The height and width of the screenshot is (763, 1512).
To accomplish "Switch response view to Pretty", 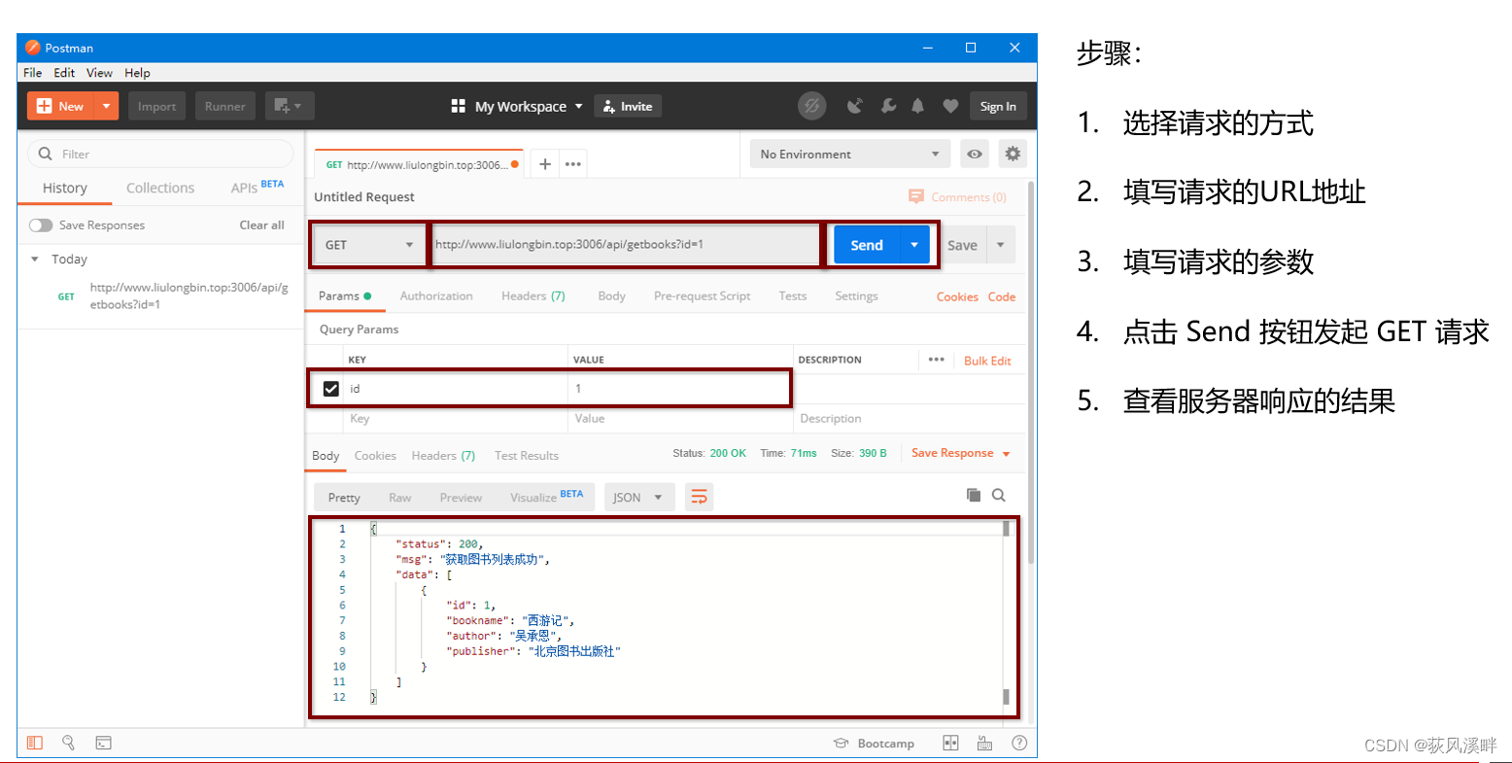I will [x=344, y=497].
